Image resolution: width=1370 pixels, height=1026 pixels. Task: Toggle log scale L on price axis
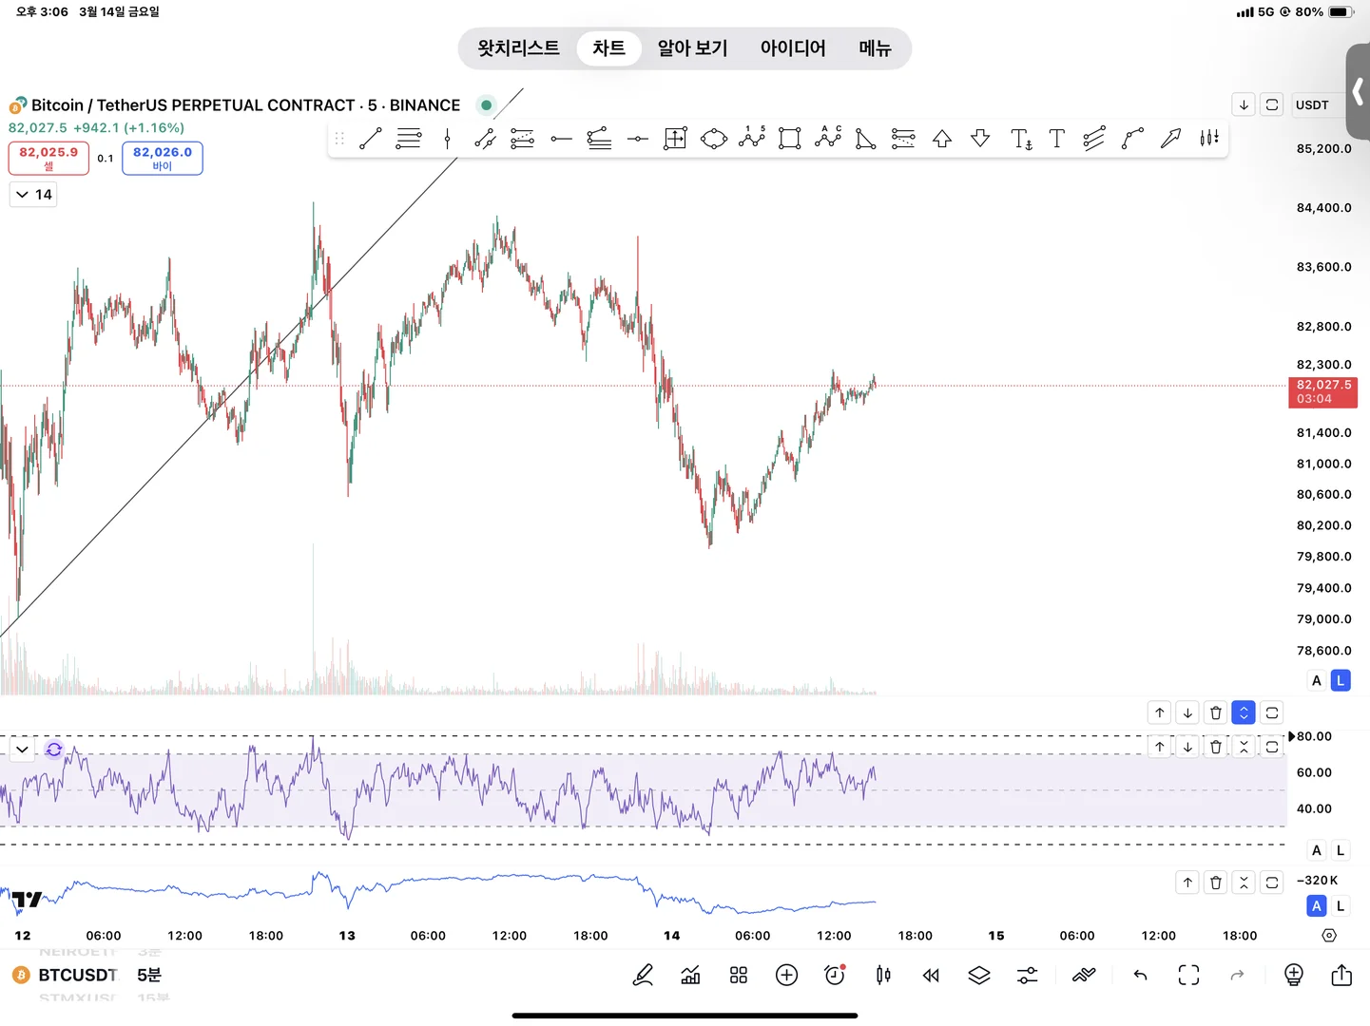(1341, 680)
